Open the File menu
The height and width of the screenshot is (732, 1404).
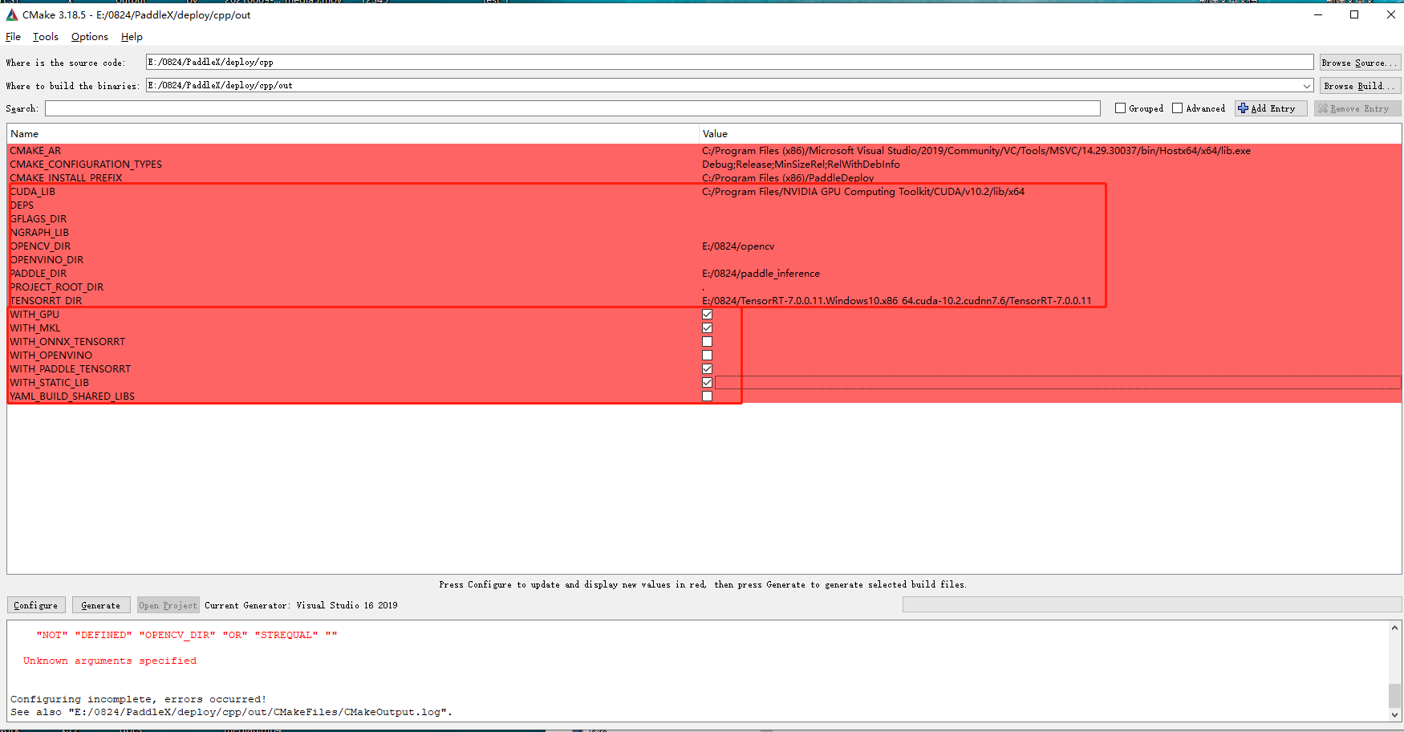[x=13, y=37]
